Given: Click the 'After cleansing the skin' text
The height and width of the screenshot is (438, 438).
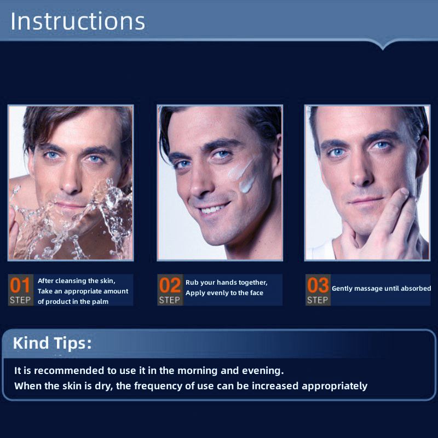Looking at the screenshot, I should click(77, 281).
